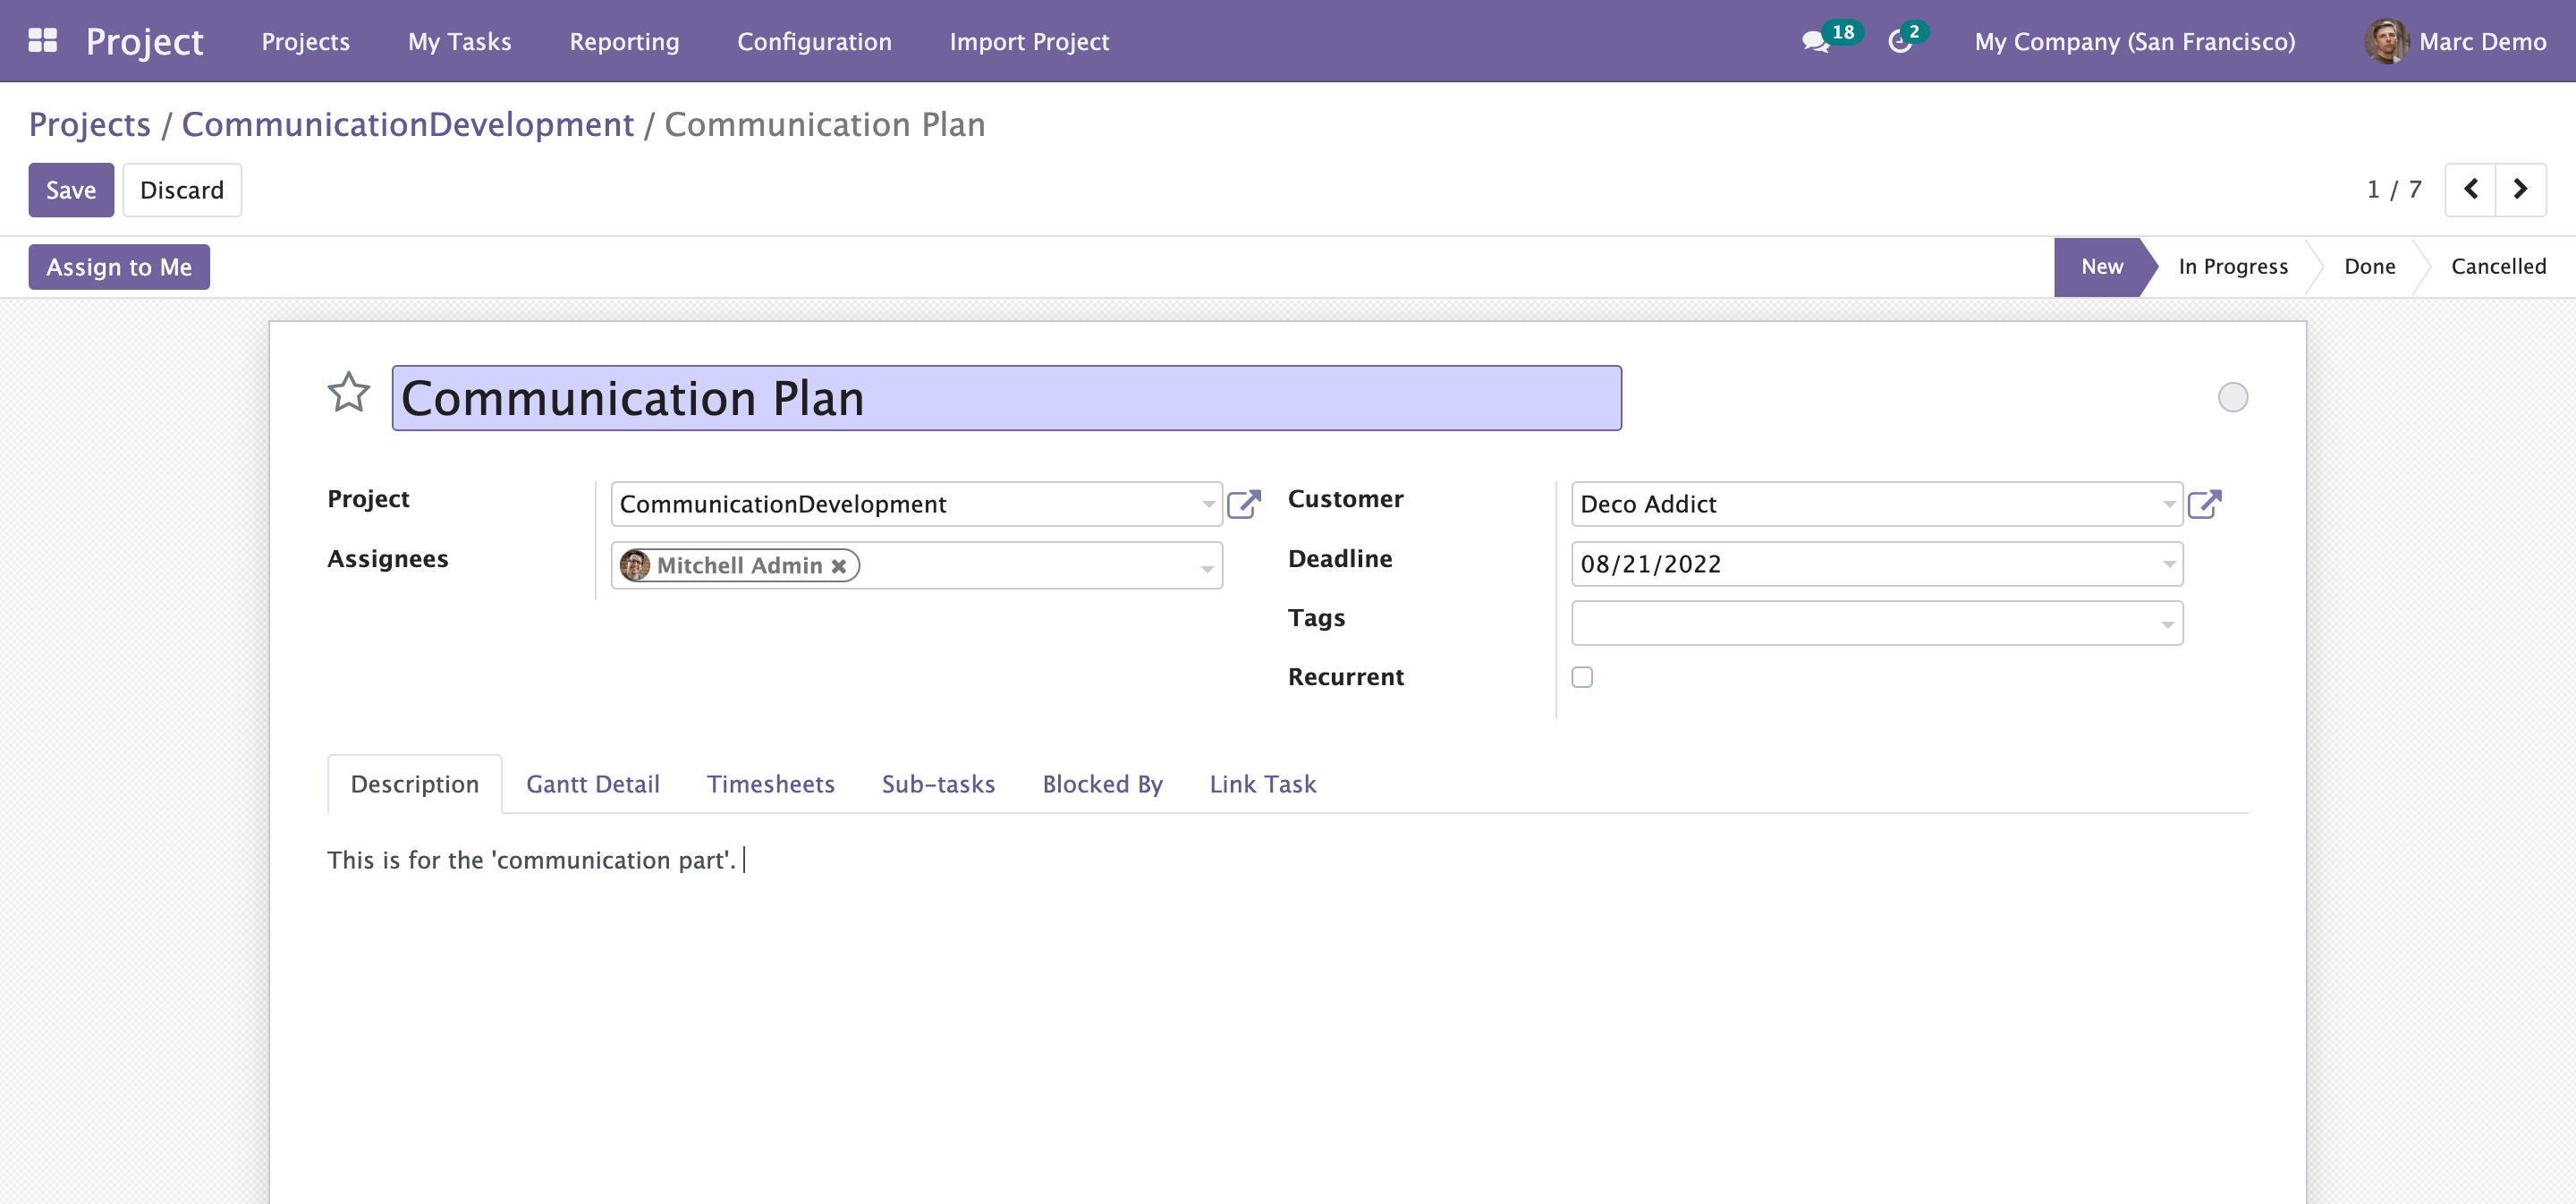Open Project external link icon
Image resolution: width=2576 pixels, height=1204 pixels.
tap(1243, 504)
